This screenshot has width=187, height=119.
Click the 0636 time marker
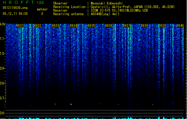109,26
